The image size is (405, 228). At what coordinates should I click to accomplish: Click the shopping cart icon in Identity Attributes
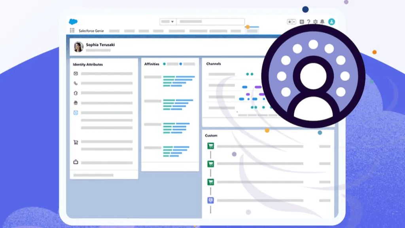tap(75, 142)
